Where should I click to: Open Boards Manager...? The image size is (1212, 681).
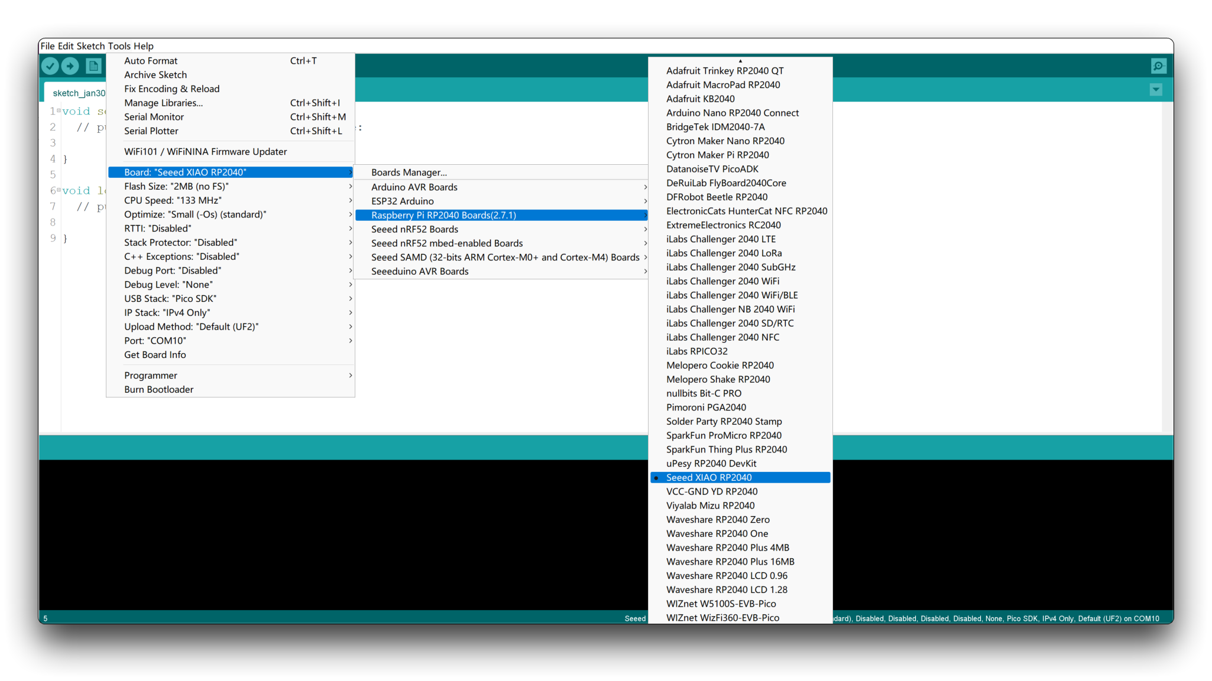pyautogui.click(x=409, y=172)
